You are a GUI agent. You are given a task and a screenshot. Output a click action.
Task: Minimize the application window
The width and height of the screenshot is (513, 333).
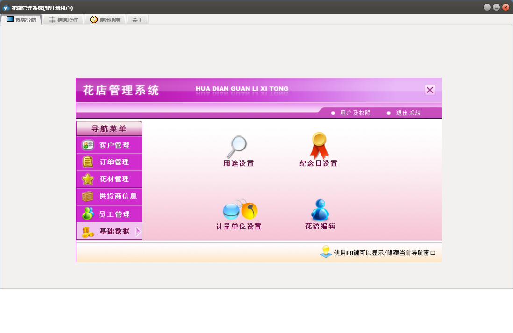487,7
